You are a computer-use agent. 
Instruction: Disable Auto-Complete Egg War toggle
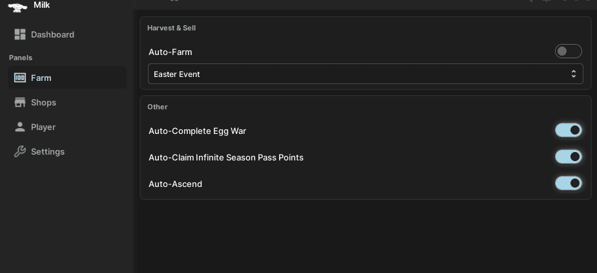pyautogui.click(x=568, y=130)
